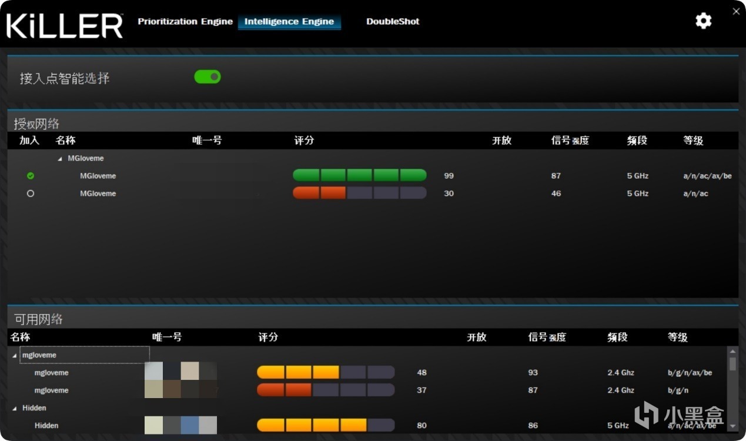Open the DoubleShot tab

pyautogui.click(x=393, y=21)
